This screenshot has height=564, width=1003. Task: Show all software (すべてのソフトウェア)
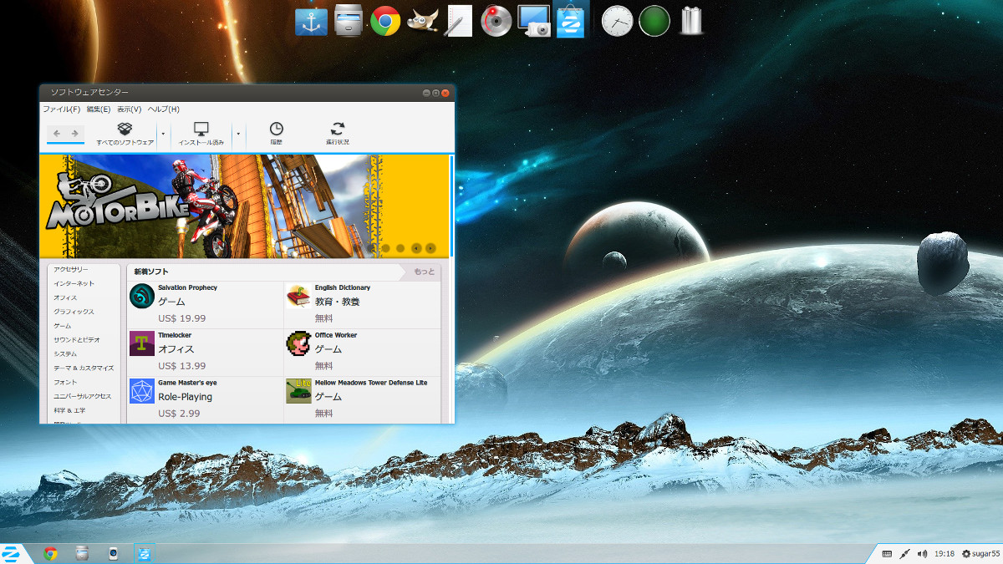pyautogui.click(x=125, y=134)
